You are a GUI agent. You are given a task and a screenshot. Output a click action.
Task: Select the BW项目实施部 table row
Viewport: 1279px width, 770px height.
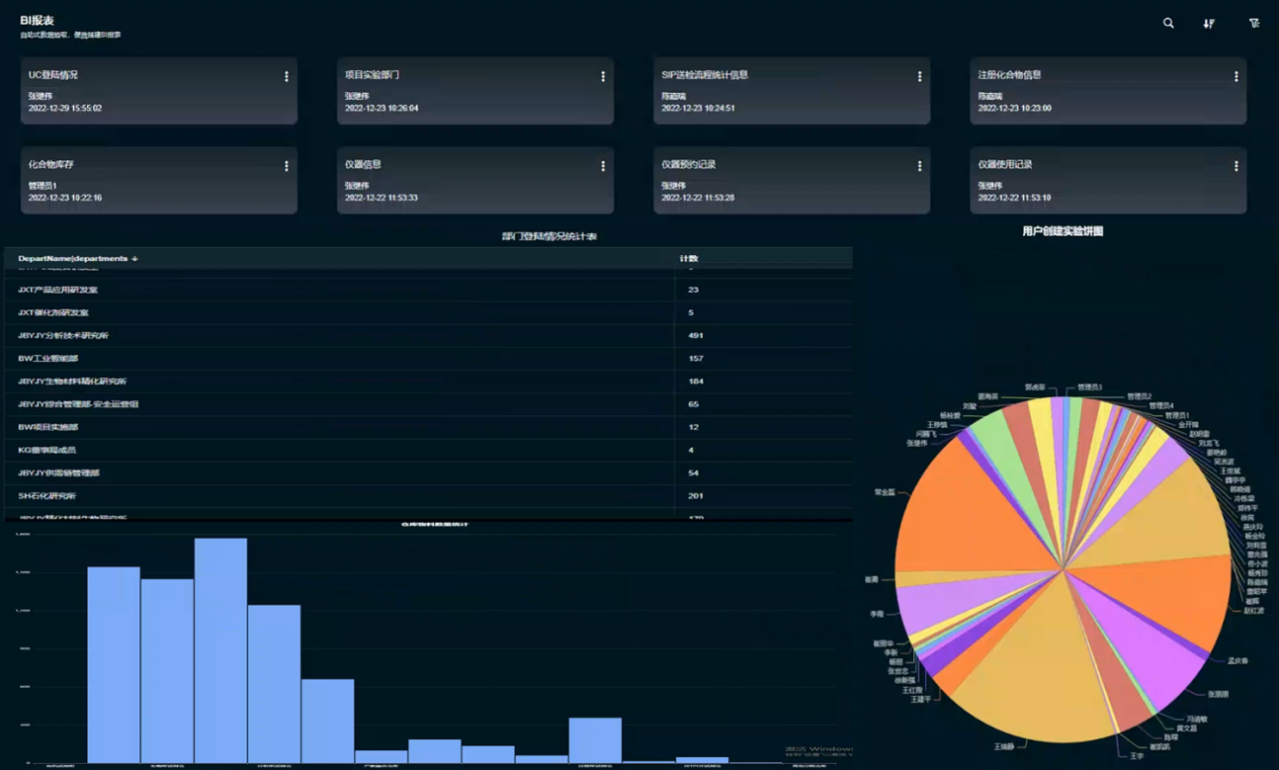(x=428, y=427)
